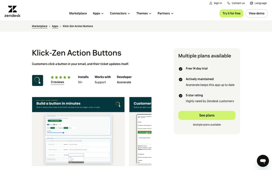Click the Free 14 day trial checkmark icon
The height and width of the screenshot is (170, 272).
click(180, 69)
